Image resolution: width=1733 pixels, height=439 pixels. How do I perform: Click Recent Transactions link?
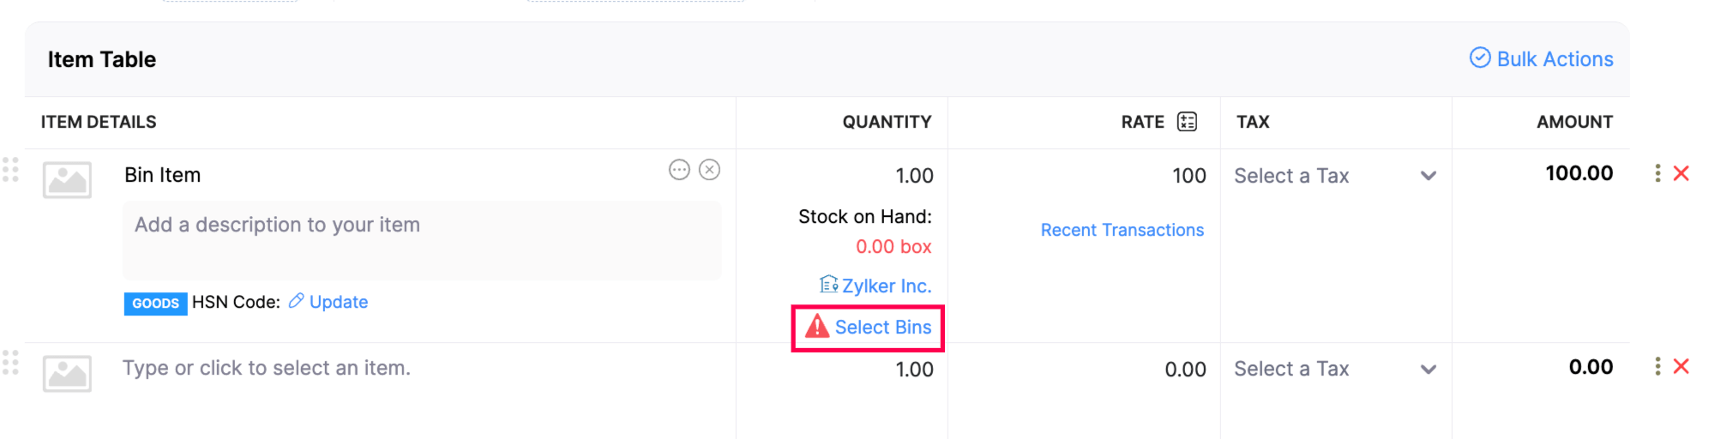pos(1122,230)
